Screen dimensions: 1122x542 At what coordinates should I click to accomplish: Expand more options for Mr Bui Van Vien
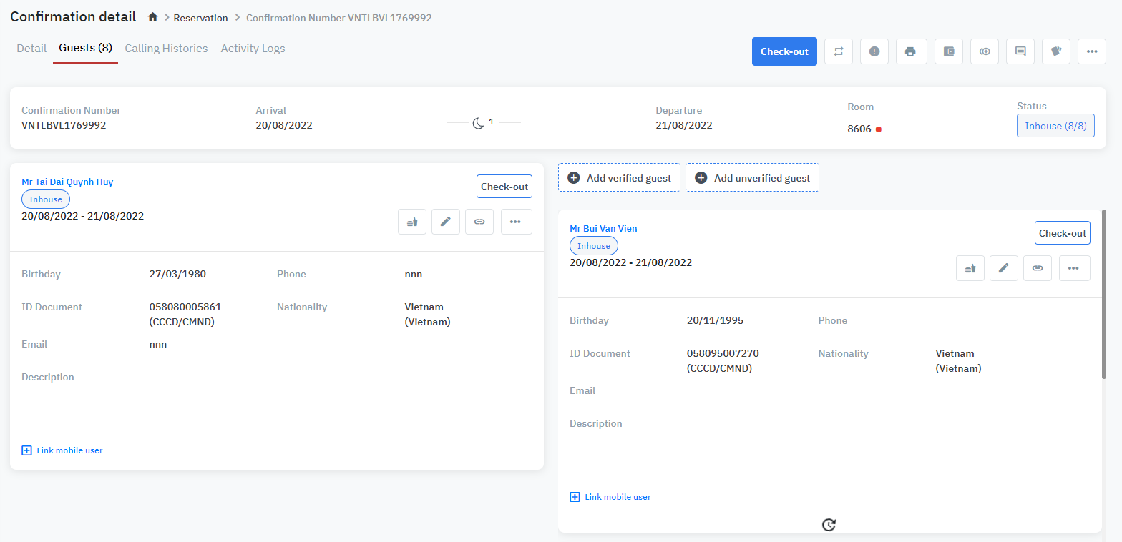point(1074,268)
